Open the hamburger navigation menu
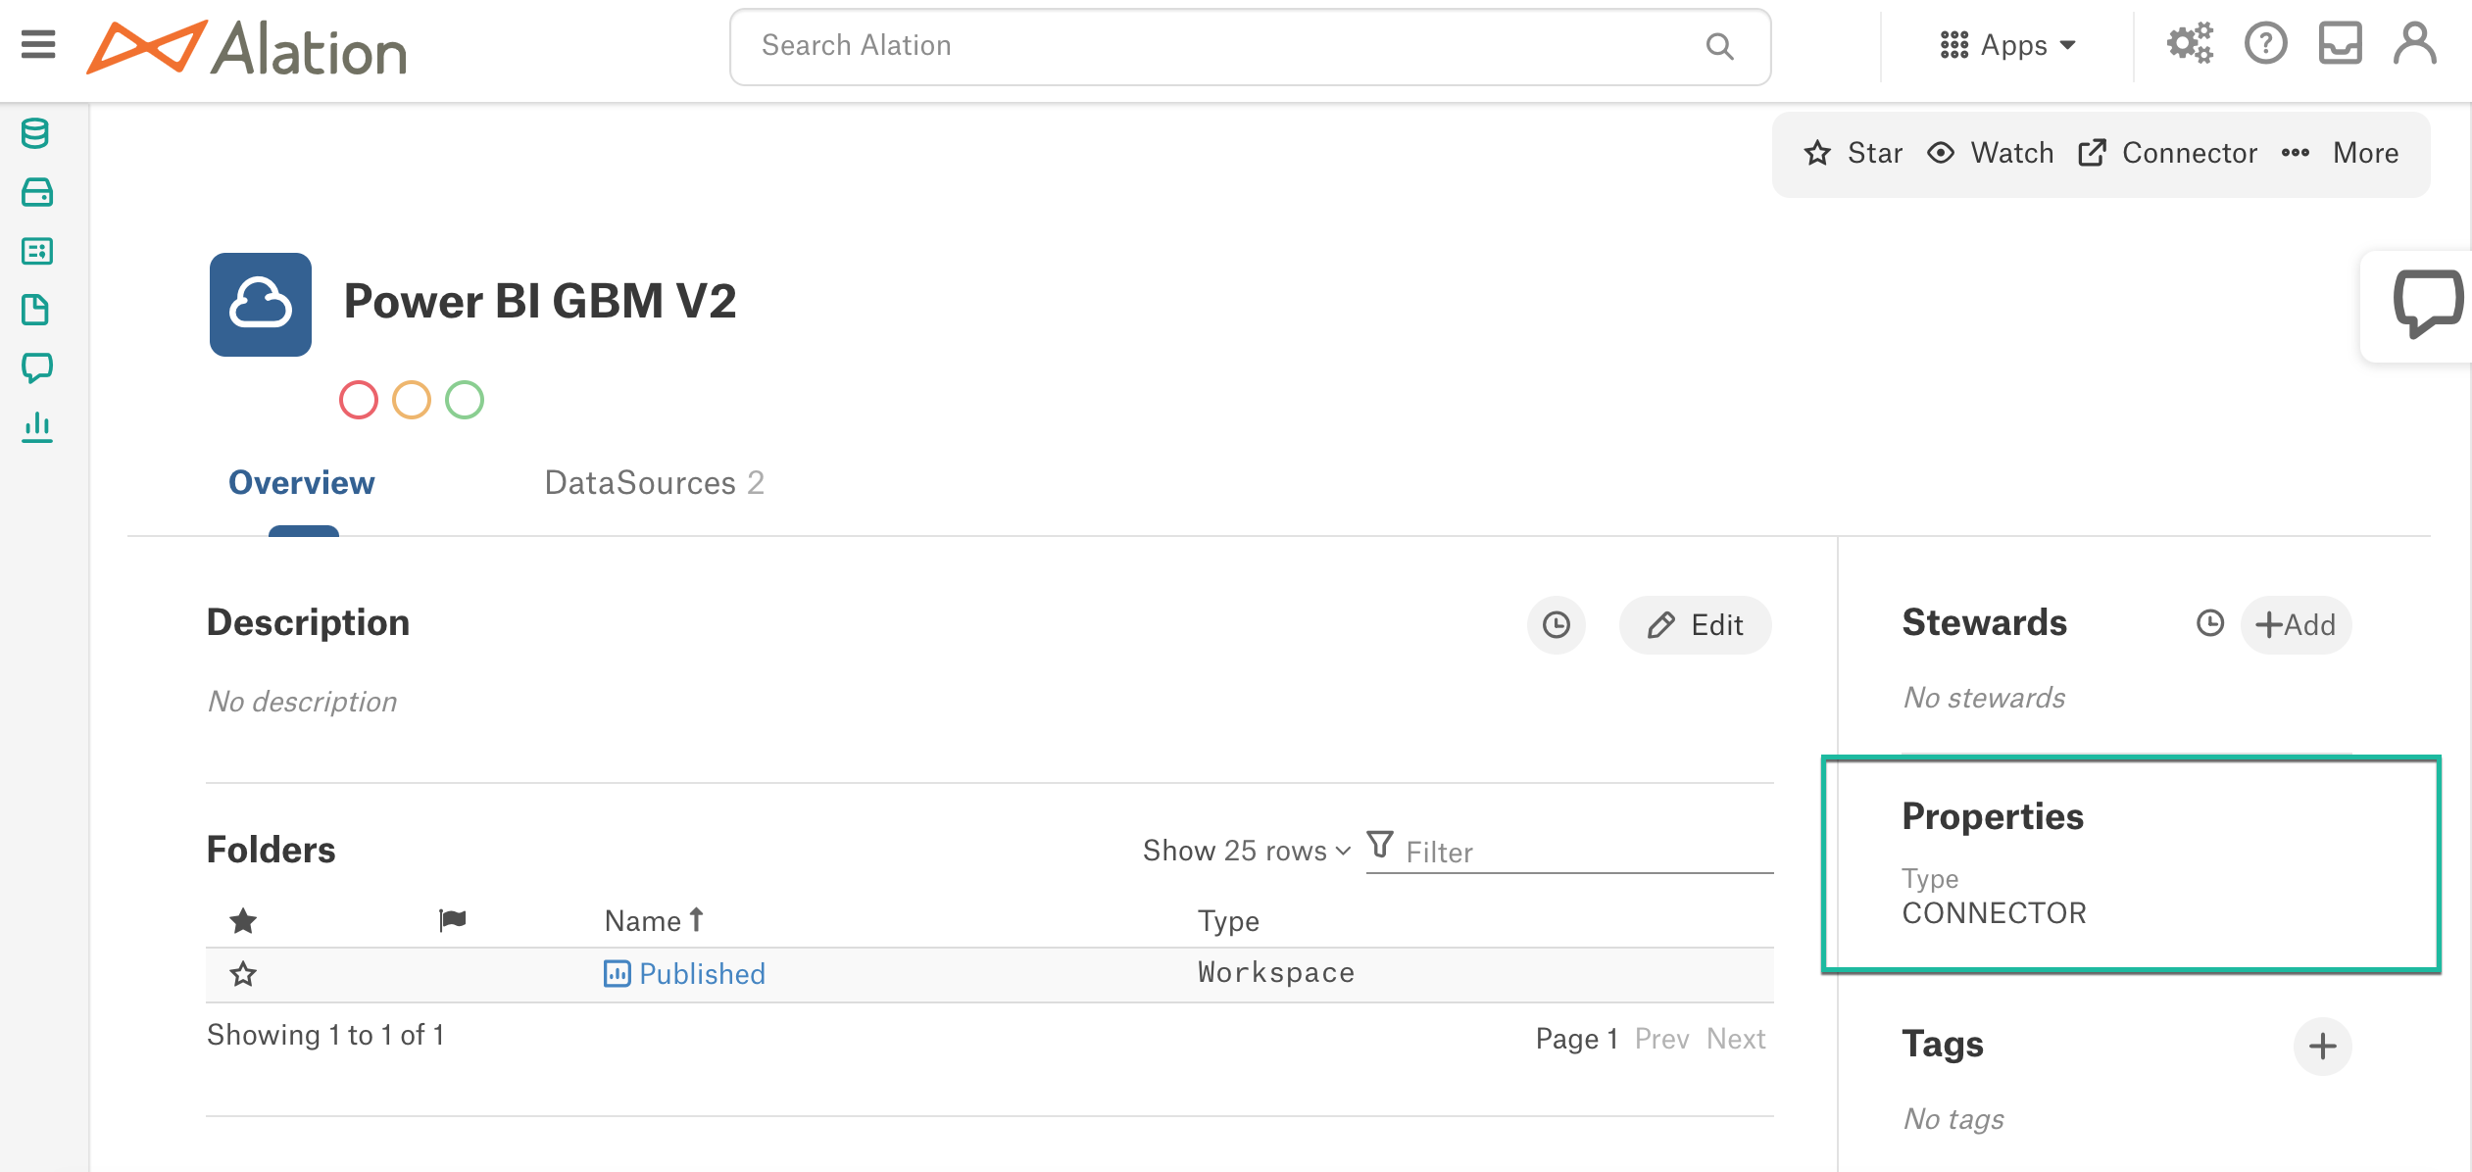This screenshot has width=2472, height=1172. 38,45
